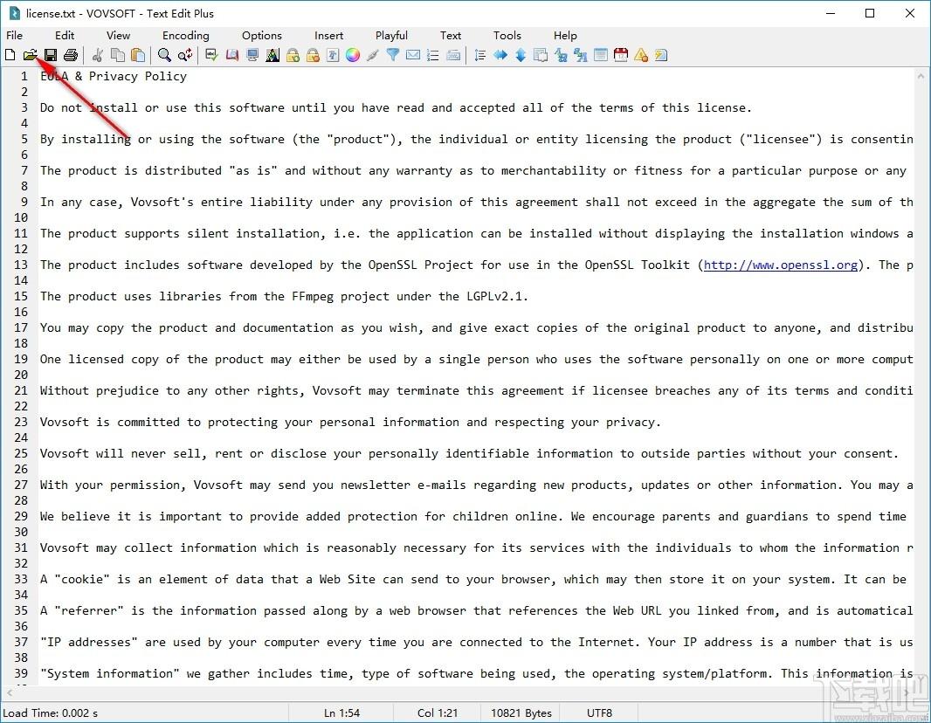The height and width of the screenshot is (723, 931).
Task: Print the document via printer icon
Action: [71, 55]
